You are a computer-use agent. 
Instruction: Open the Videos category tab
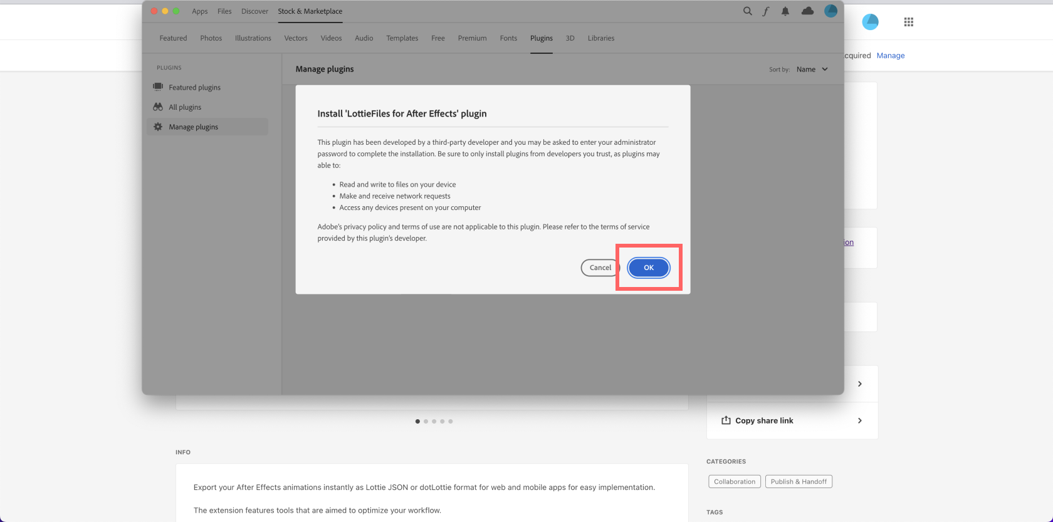331,38
